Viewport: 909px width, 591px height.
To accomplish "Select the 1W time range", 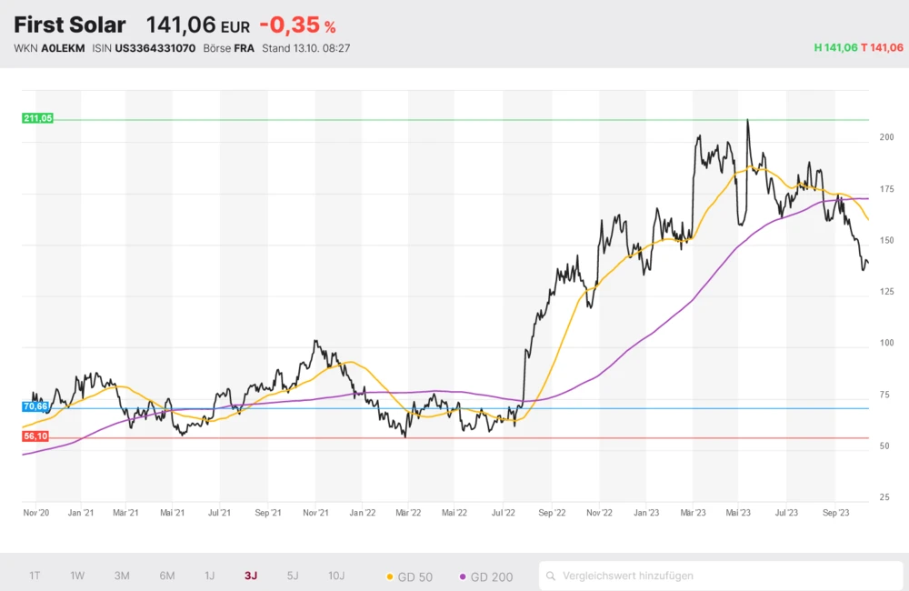I will 77,576.
